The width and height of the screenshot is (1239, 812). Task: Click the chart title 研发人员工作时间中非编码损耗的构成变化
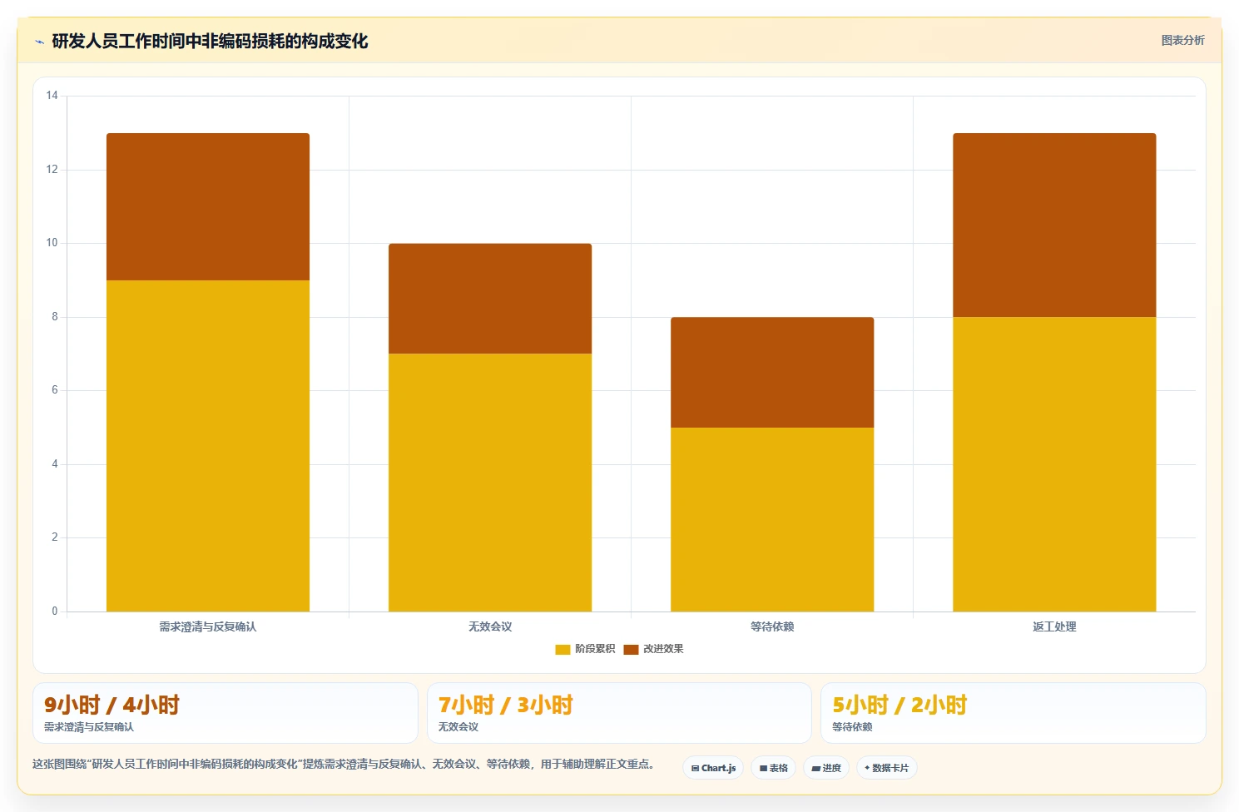click(210, 42)
